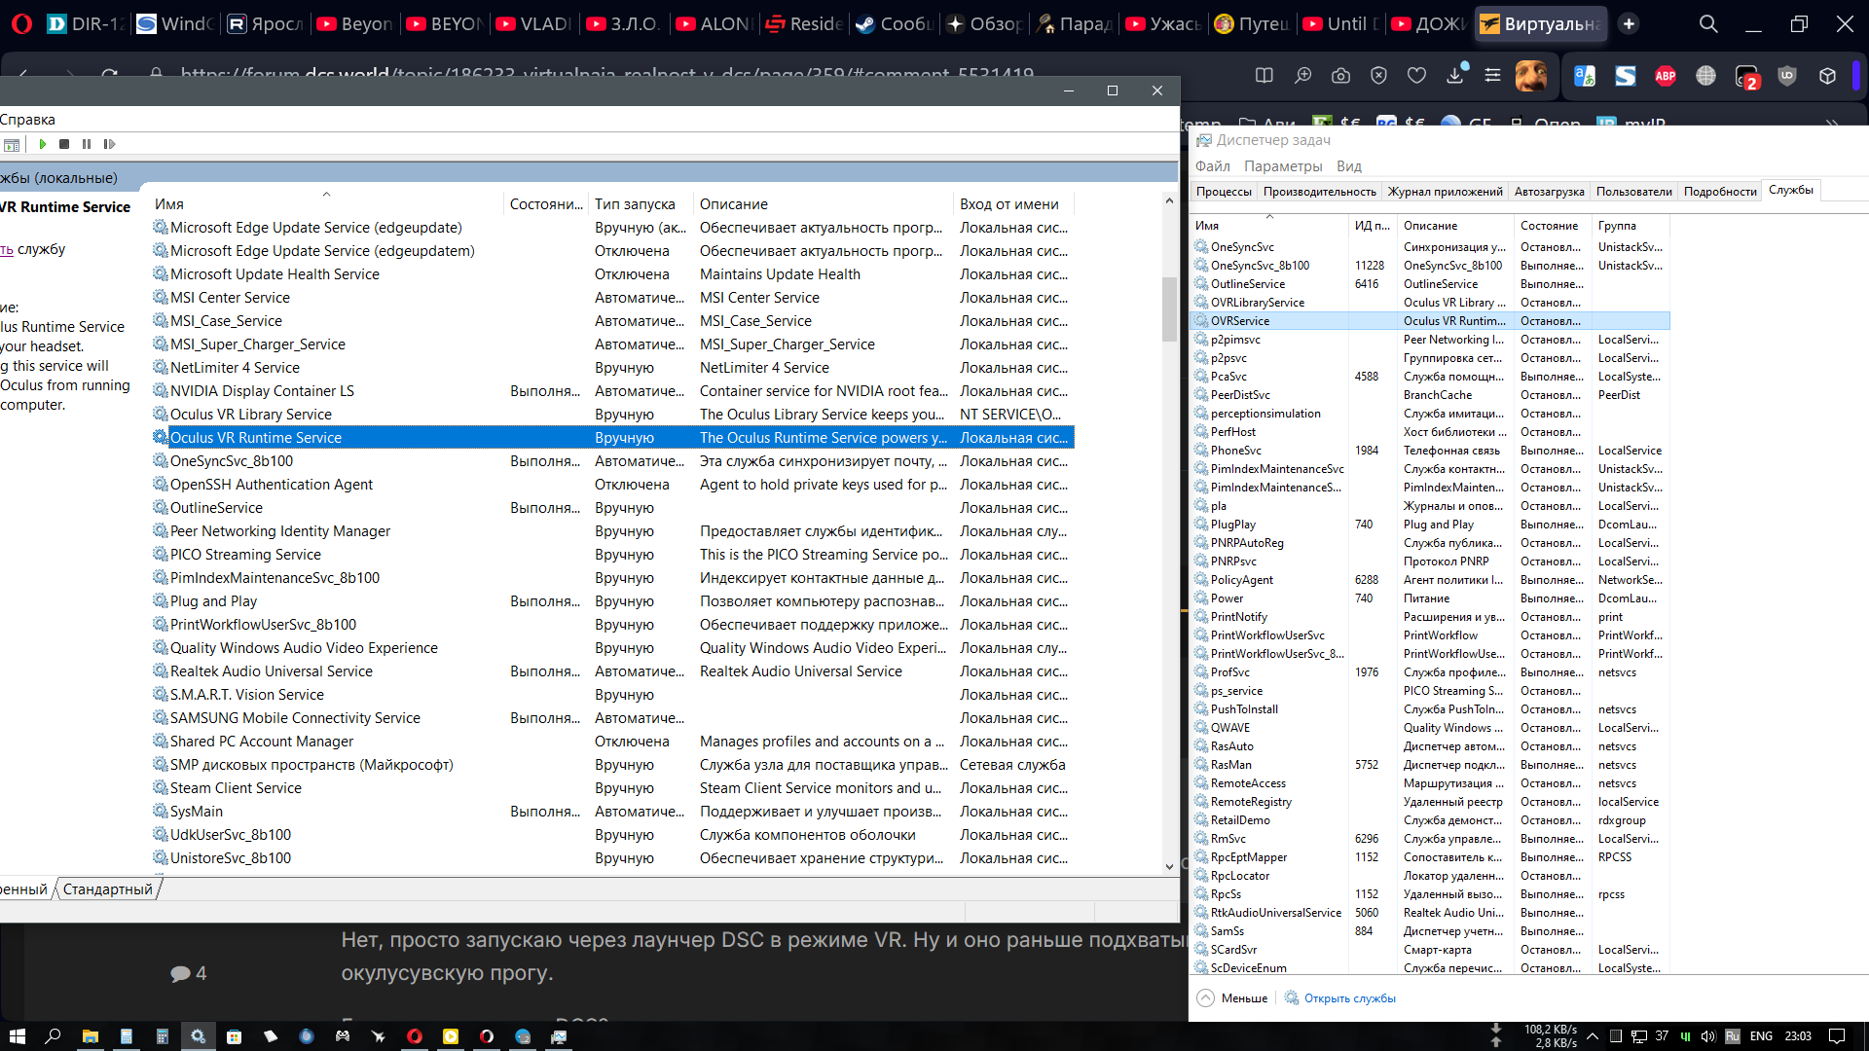The width and height of the screenshot is (1869, 1051).
Task: Open the Opera downloads icon
Action: point(1455,75)
